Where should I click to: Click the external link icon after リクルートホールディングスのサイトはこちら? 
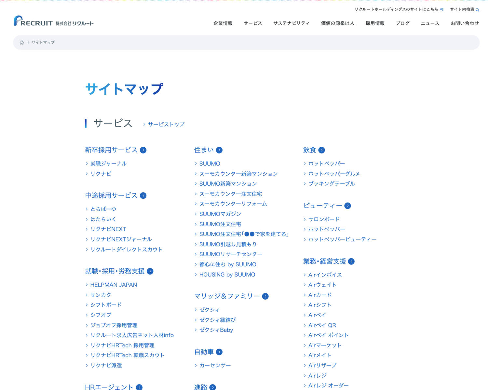coord(441,10)
